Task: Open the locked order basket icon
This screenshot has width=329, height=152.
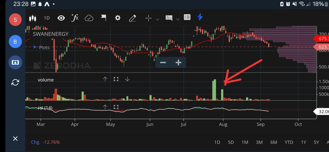Action: (15, 62)
